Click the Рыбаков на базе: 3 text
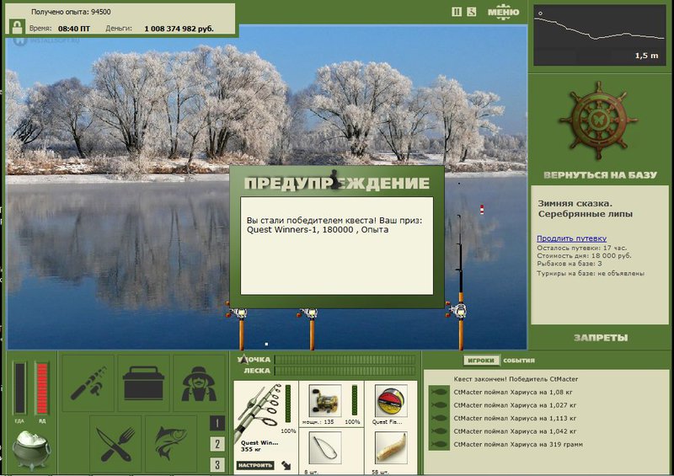 pyautogui.click(x=570, y=263)
